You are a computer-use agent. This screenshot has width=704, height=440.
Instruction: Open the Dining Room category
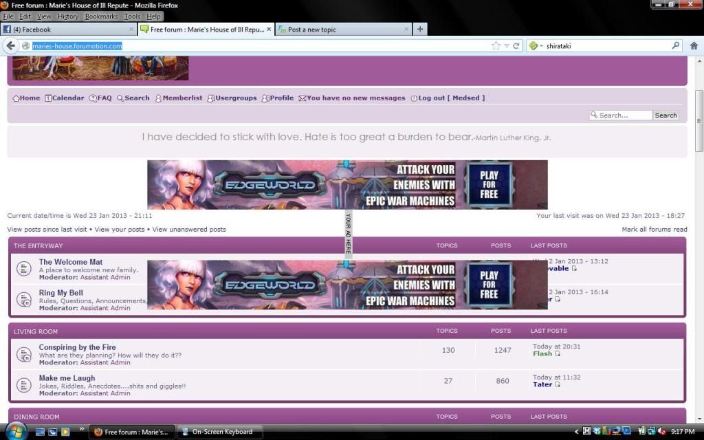(x=36, y=417)
